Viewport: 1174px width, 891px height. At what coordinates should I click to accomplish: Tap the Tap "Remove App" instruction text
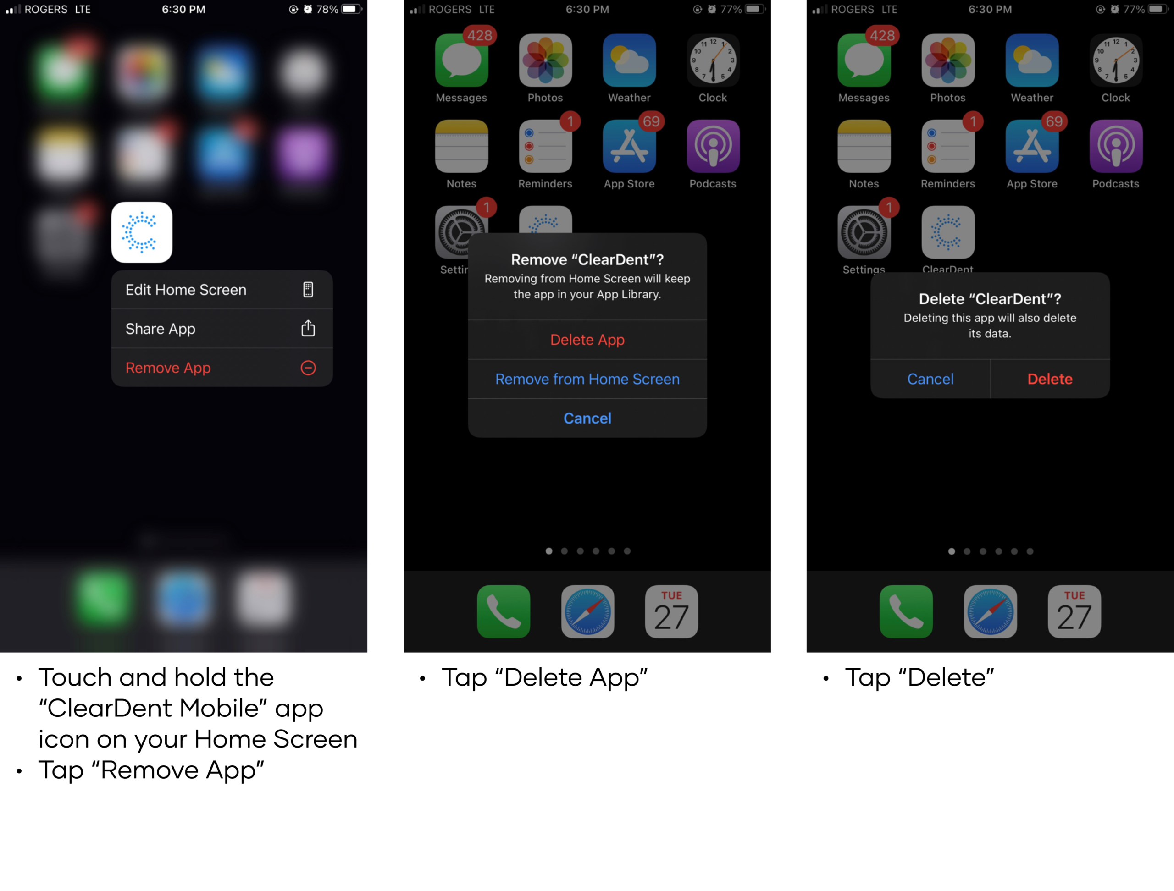[151, 770]
